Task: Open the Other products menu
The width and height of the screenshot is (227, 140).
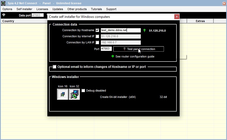Action: [77, 9]
